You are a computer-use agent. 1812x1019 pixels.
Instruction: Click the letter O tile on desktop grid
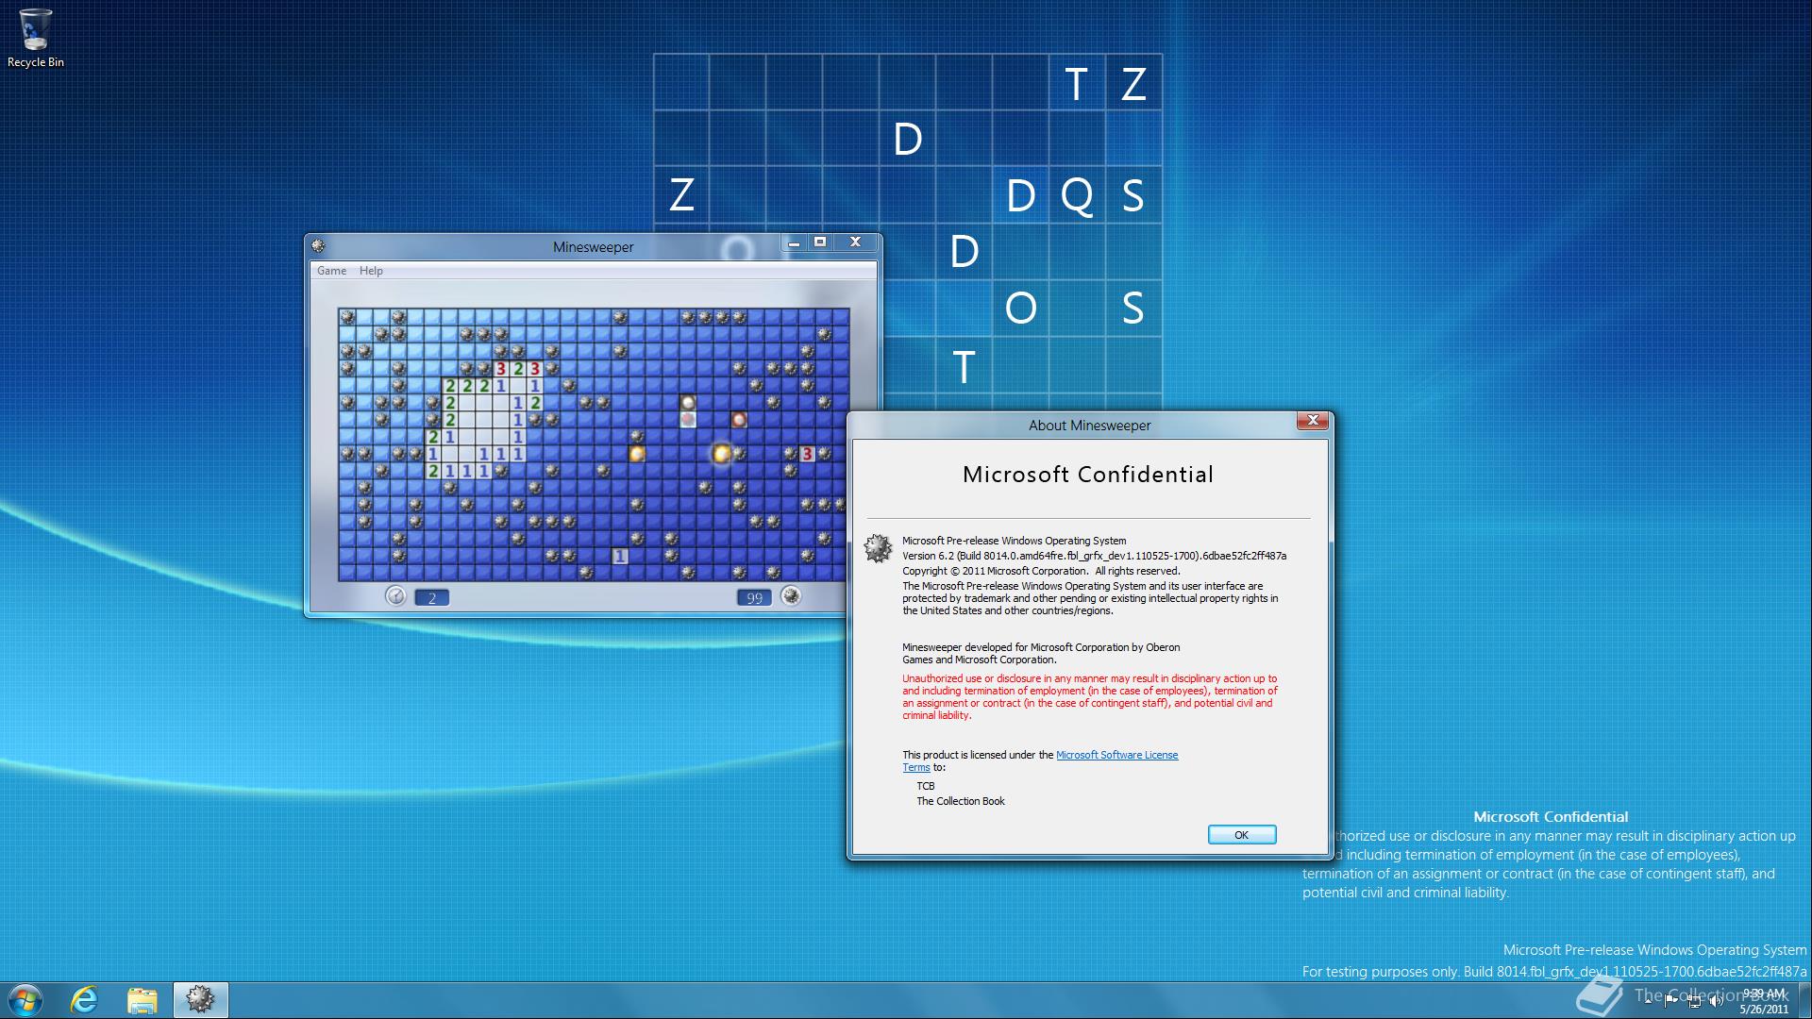coord(1020,309)
